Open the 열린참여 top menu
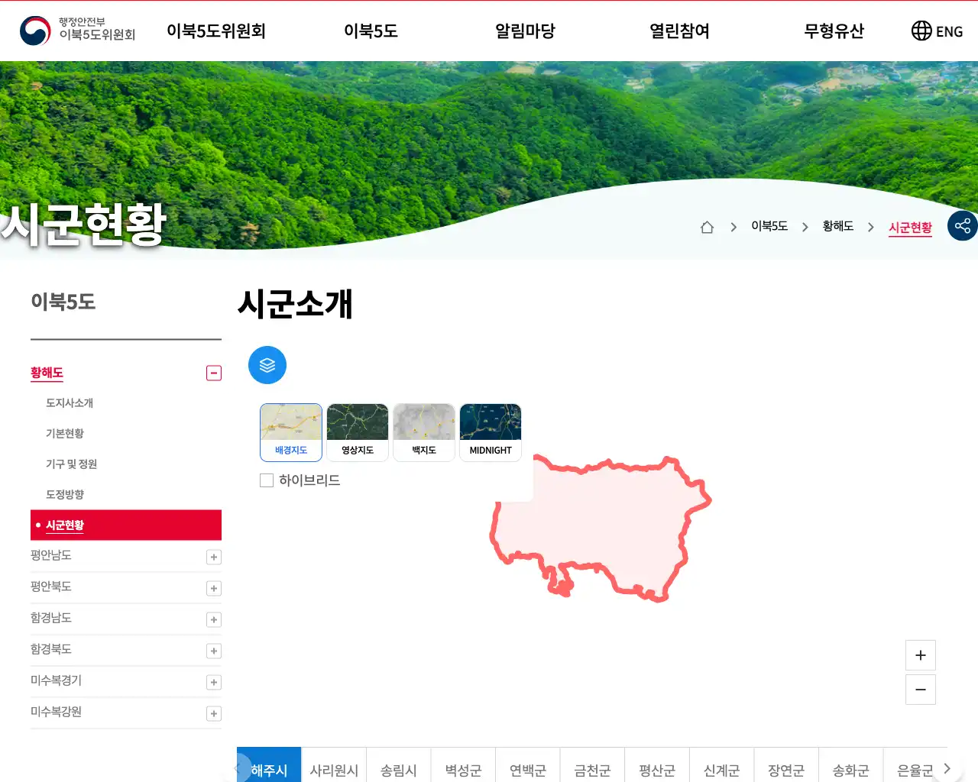Screen dimensions: 978x782 coord(680,31)
